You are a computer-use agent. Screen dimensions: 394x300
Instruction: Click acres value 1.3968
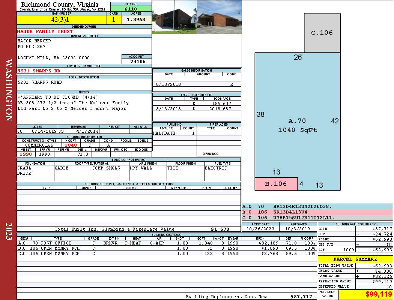pos(136,19)
